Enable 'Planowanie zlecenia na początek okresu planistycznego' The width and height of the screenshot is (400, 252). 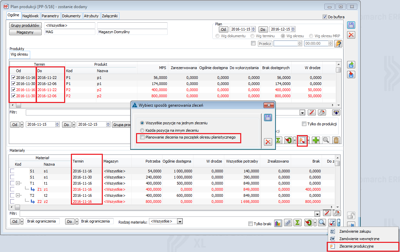pyautogui.click(x=142, y=137)
